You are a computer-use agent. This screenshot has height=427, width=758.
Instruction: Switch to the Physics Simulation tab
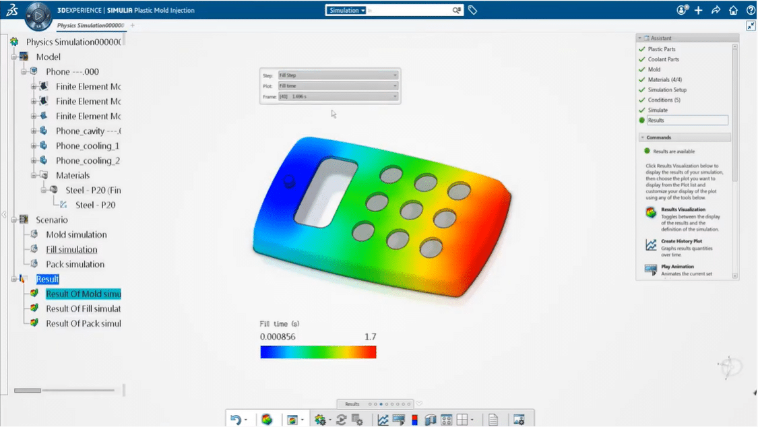(90, 26)
